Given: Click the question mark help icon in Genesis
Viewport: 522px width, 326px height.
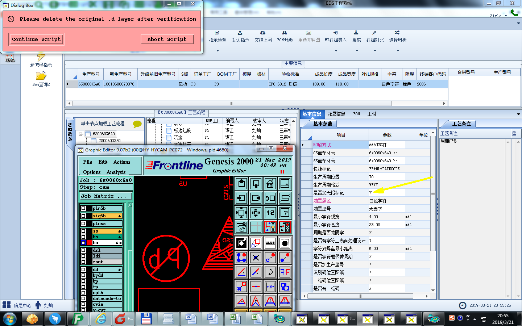Looking at the screenshot, I should pyautogui.click(x=285, y=213).
